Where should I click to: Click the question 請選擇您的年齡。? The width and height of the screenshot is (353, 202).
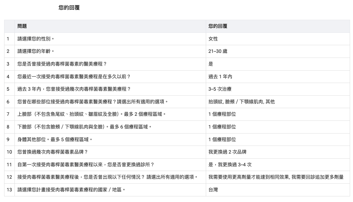(36, 51)
